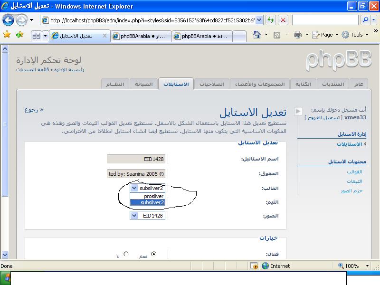Click the « رجوع back link
Screen dimensions: 380x285
(34, 110)
